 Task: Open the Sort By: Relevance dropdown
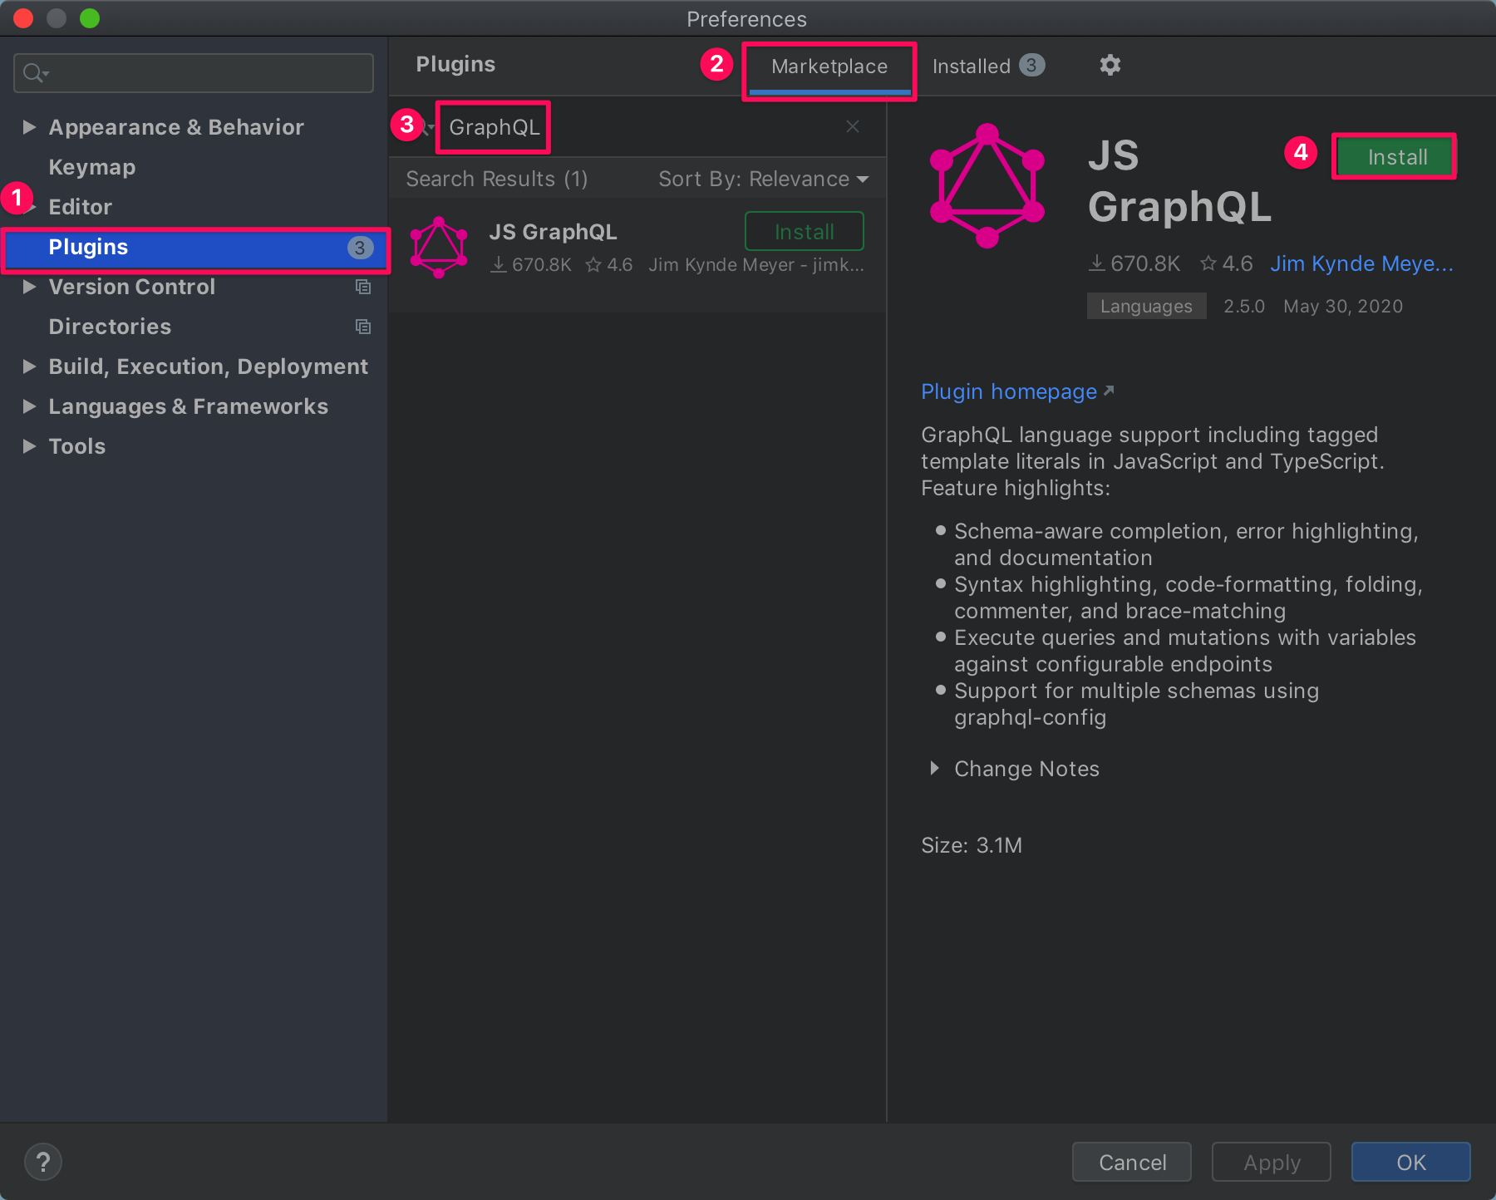763,179
